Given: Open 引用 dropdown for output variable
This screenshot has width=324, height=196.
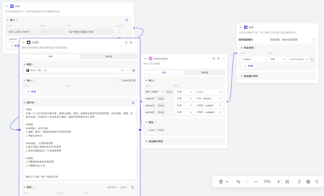Looking at the screenshot, I should click(x=277, y=59).
